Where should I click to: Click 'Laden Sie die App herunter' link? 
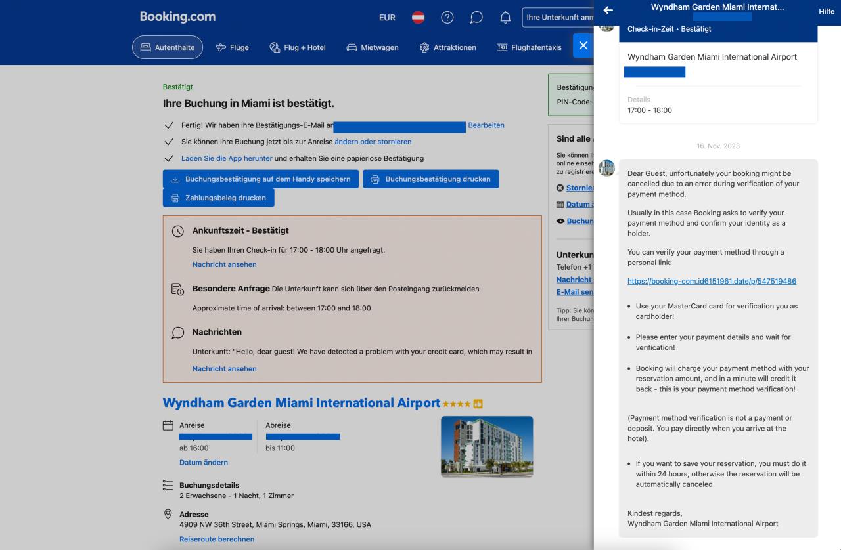click(227, 158)
